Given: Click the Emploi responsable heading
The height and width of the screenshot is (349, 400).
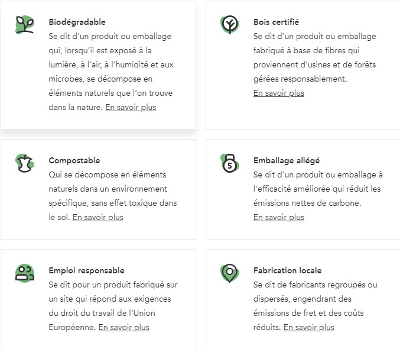Looking at the screenshot, I should click(x=86, y=271).
